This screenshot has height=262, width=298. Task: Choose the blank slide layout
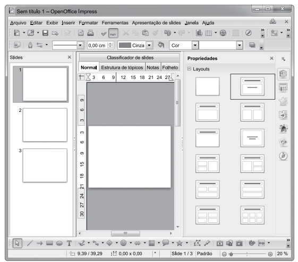207,86
